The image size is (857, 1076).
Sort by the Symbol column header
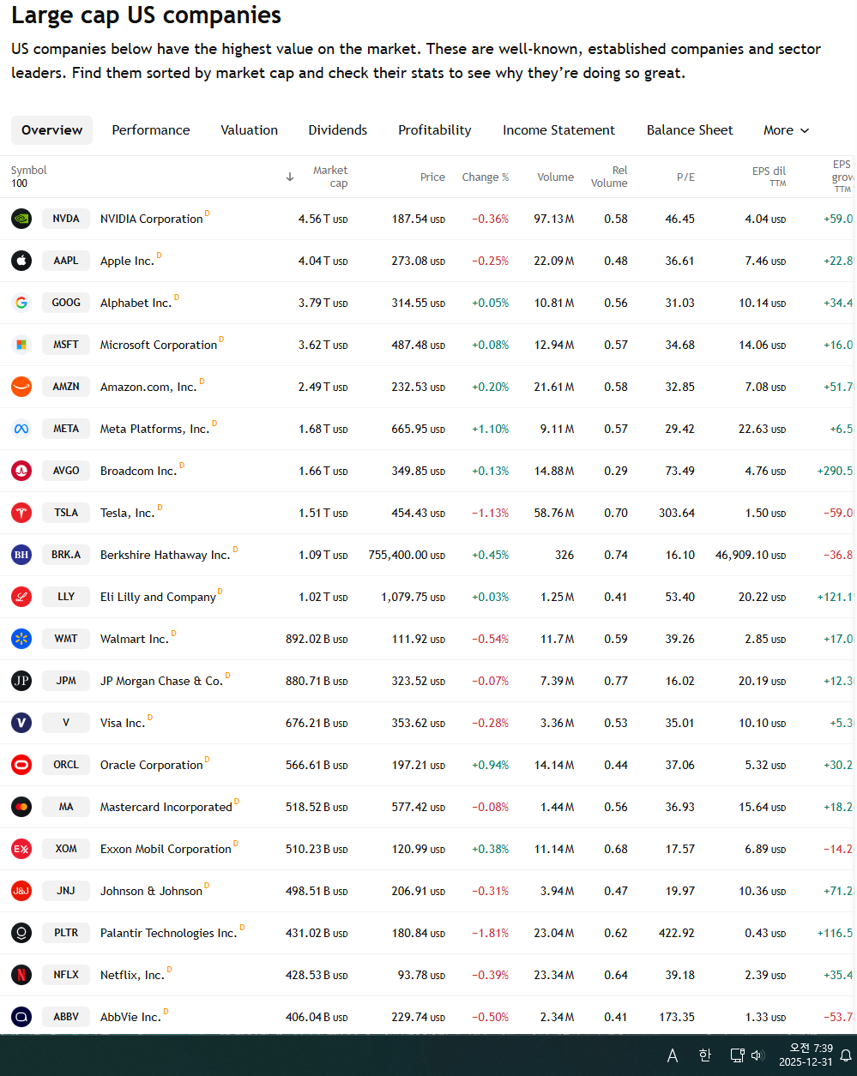[29, 171]
